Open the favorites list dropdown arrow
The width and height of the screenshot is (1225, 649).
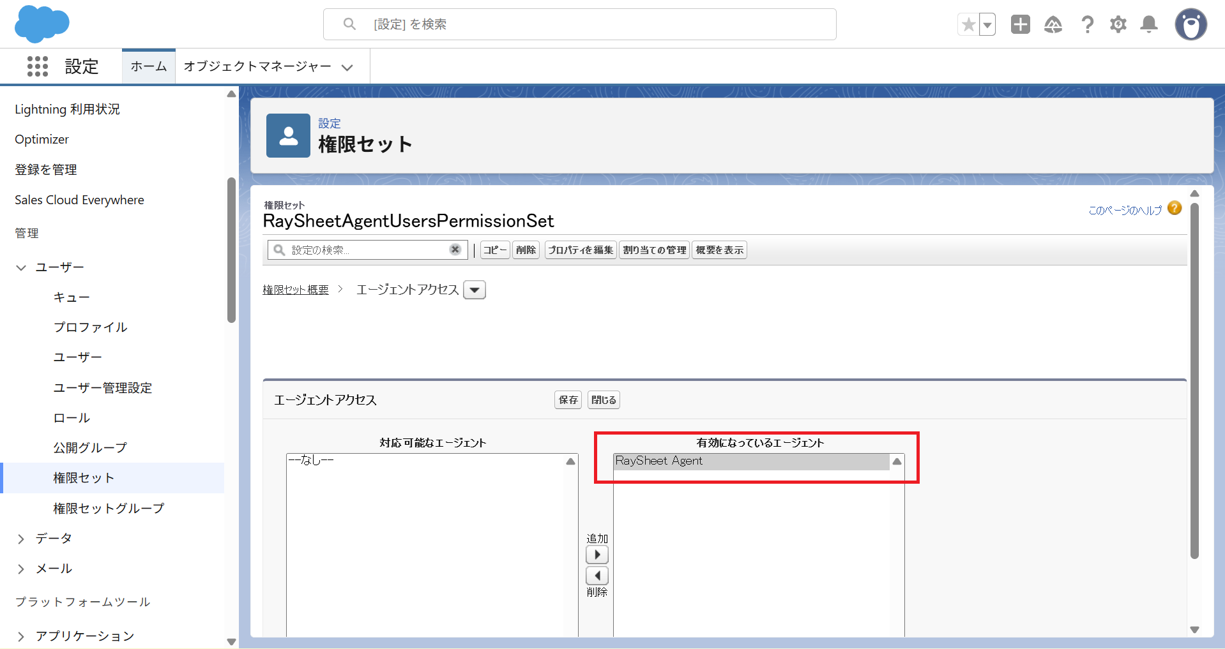987,25
